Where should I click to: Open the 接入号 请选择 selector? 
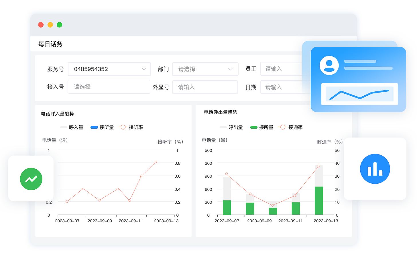click(x=109, y=87)
